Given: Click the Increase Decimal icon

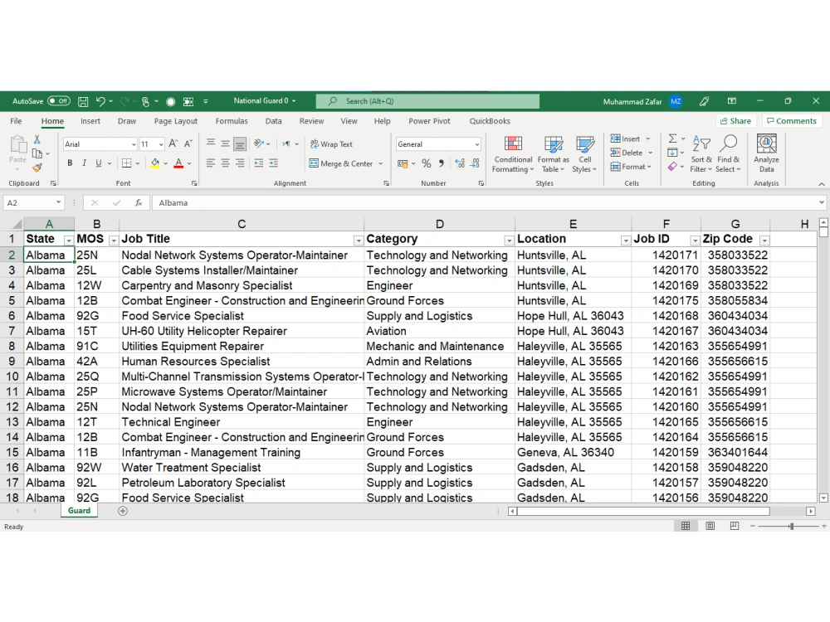Looking at the screenshot, I should tap(460, 163).
